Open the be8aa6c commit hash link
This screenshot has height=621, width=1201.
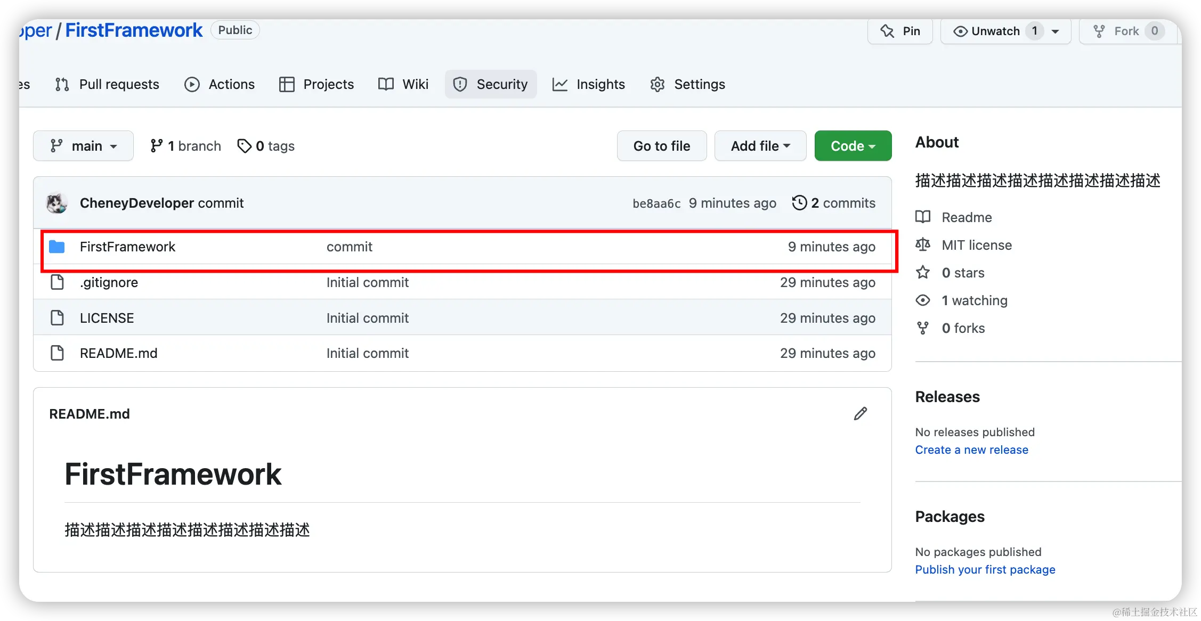pyautogui.click(x=656, y=203)
